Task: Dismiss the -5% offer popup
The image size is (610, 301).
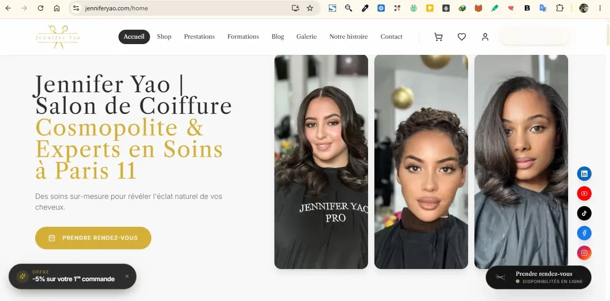Action: (x=127, y=276)
